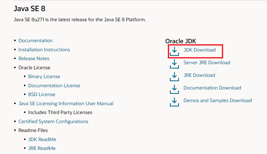The image size is (267, 154).
Task: Open Certified System Configurations link
Action: (53, 122)
